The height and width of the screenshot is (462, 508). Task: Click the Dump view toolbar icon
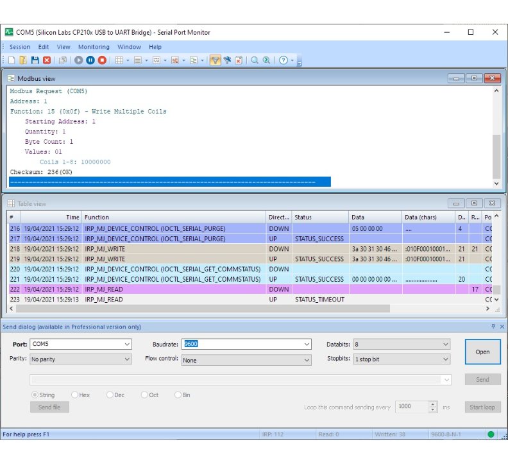[x=157, y=60]
